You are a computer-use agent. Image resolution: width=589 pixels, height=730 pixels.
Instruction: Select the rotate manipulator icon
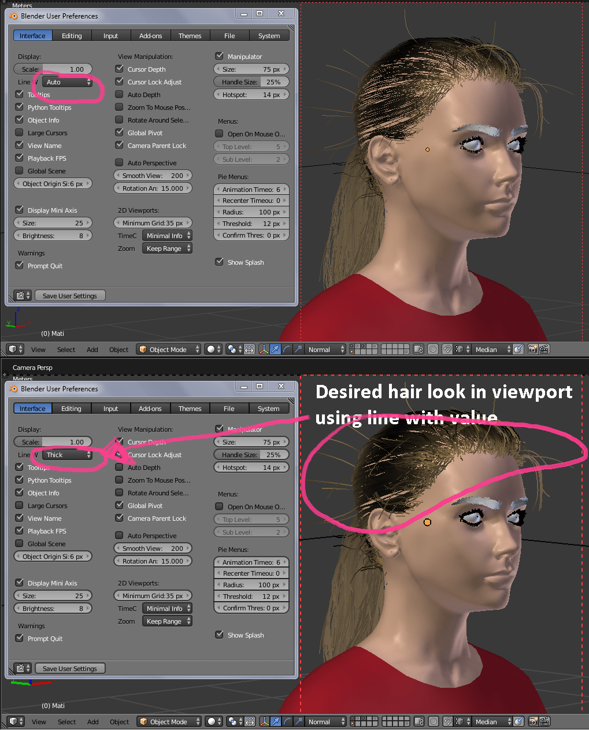(x=287, y=349)
